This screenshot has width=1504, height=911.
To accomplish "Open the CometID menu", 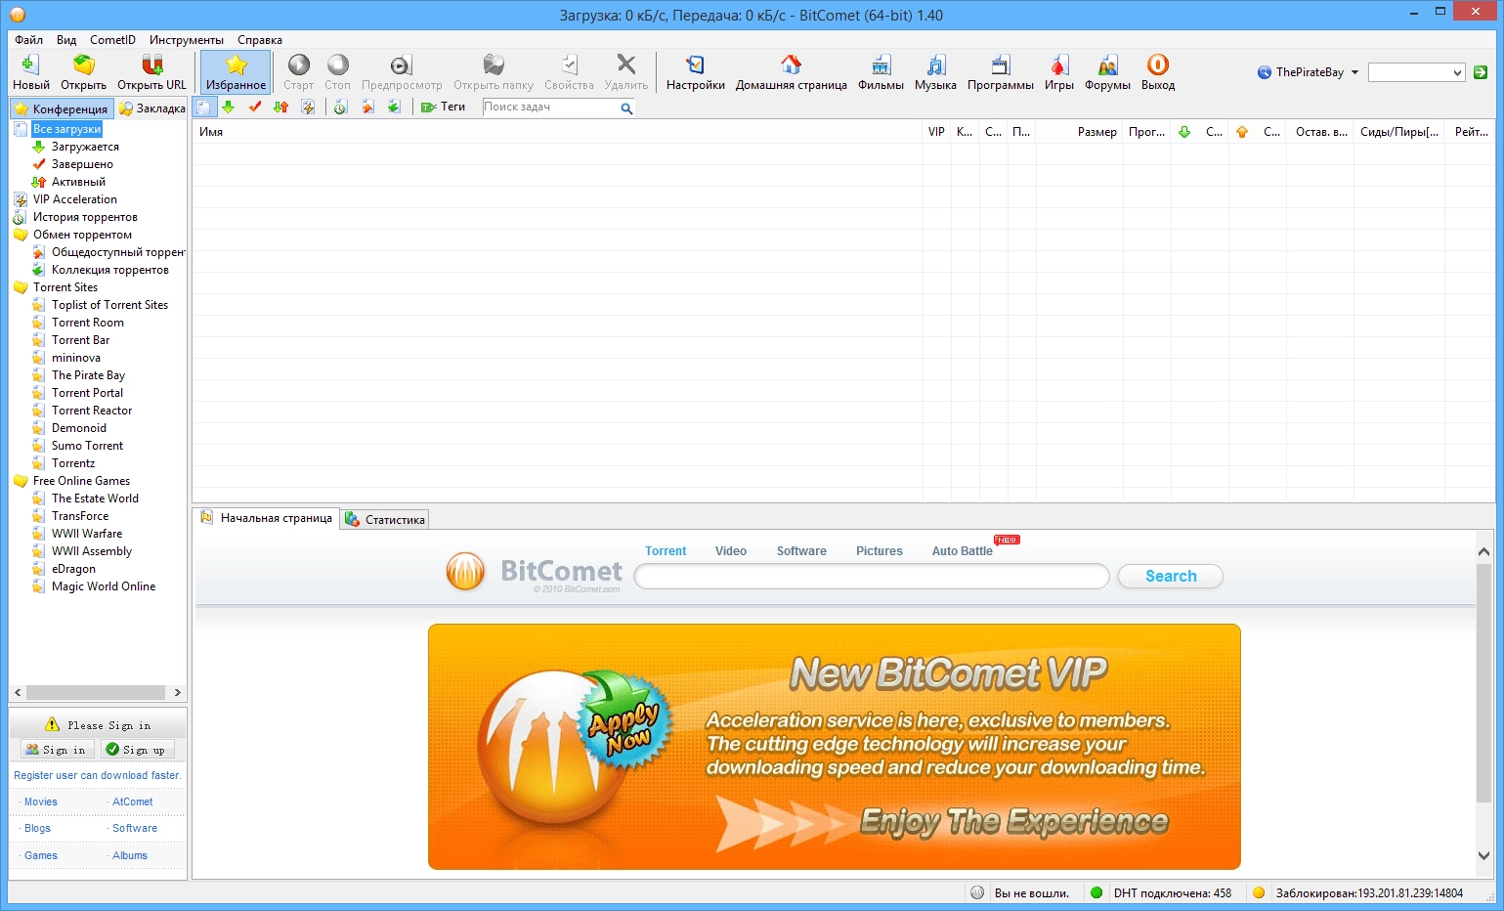I will click(x=112, y=40).
